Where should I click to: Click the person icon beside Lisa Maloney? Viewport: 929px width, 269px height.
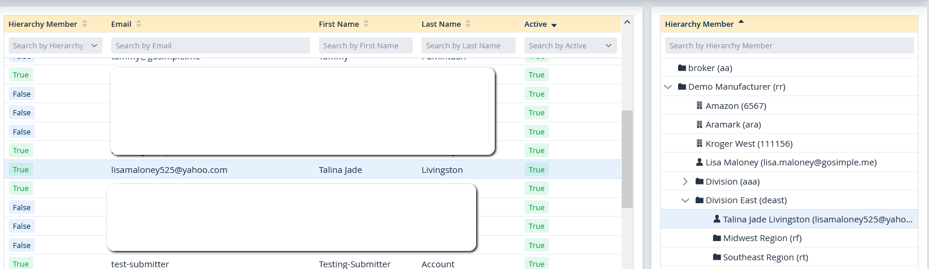pyautogui.click(x=699, y=162)
